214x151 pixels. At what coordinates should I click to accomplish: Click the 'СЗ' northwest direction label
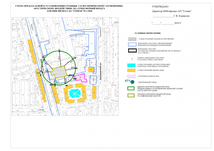coord(44,57)
